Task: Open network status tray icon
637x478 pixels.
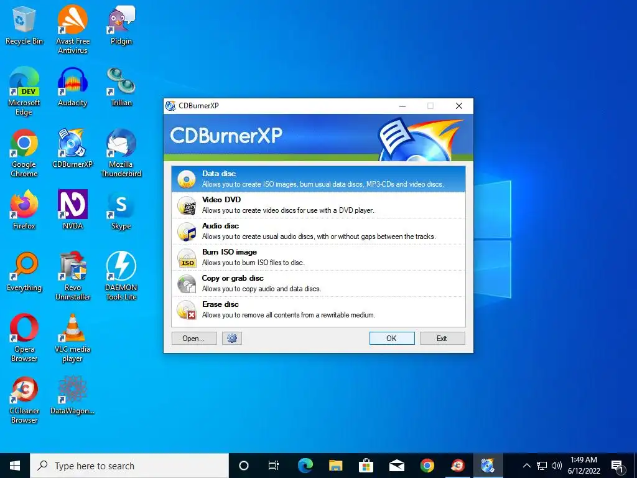Action: tap(542, 466)
